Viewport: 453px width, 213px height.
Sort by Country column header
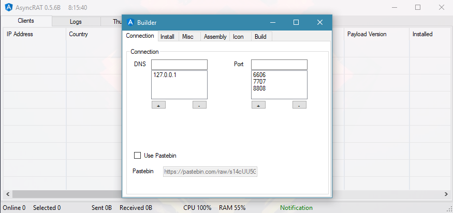pos(94,34)
